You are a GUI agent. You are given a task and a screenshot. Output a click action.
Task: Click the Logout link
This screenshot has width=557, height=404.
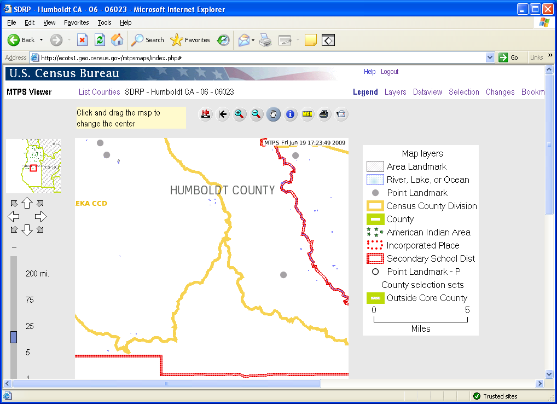[390, 72]
